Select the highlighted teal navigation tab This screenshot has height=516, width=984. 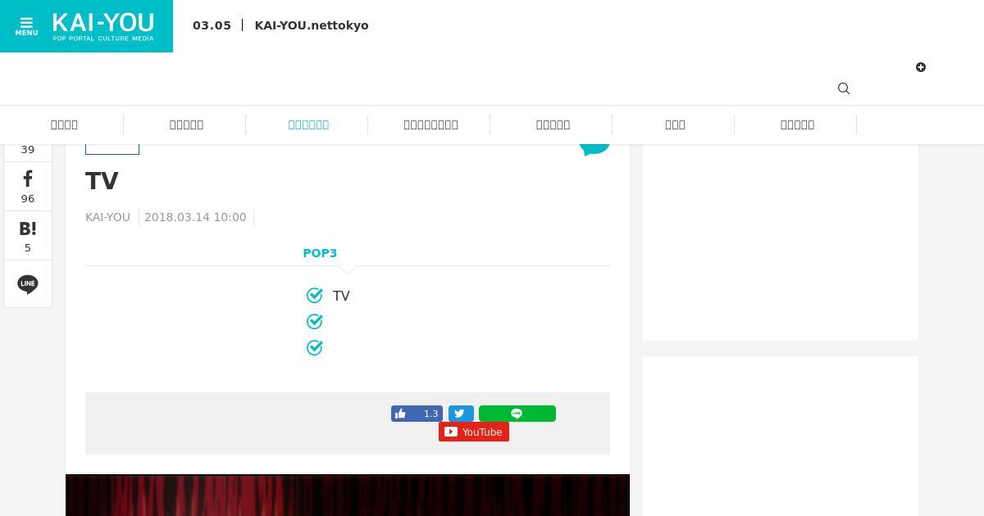[308, 124]
